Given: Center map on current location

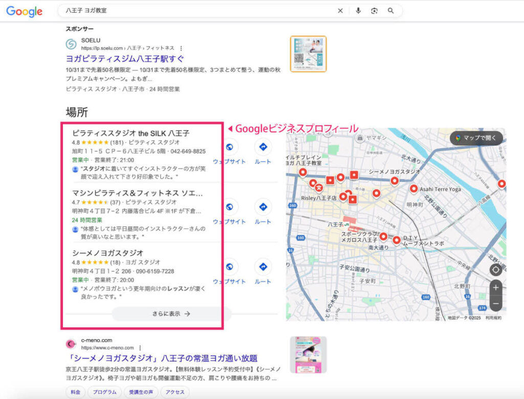Looking at the screenshot, I should tap(495, 270).
